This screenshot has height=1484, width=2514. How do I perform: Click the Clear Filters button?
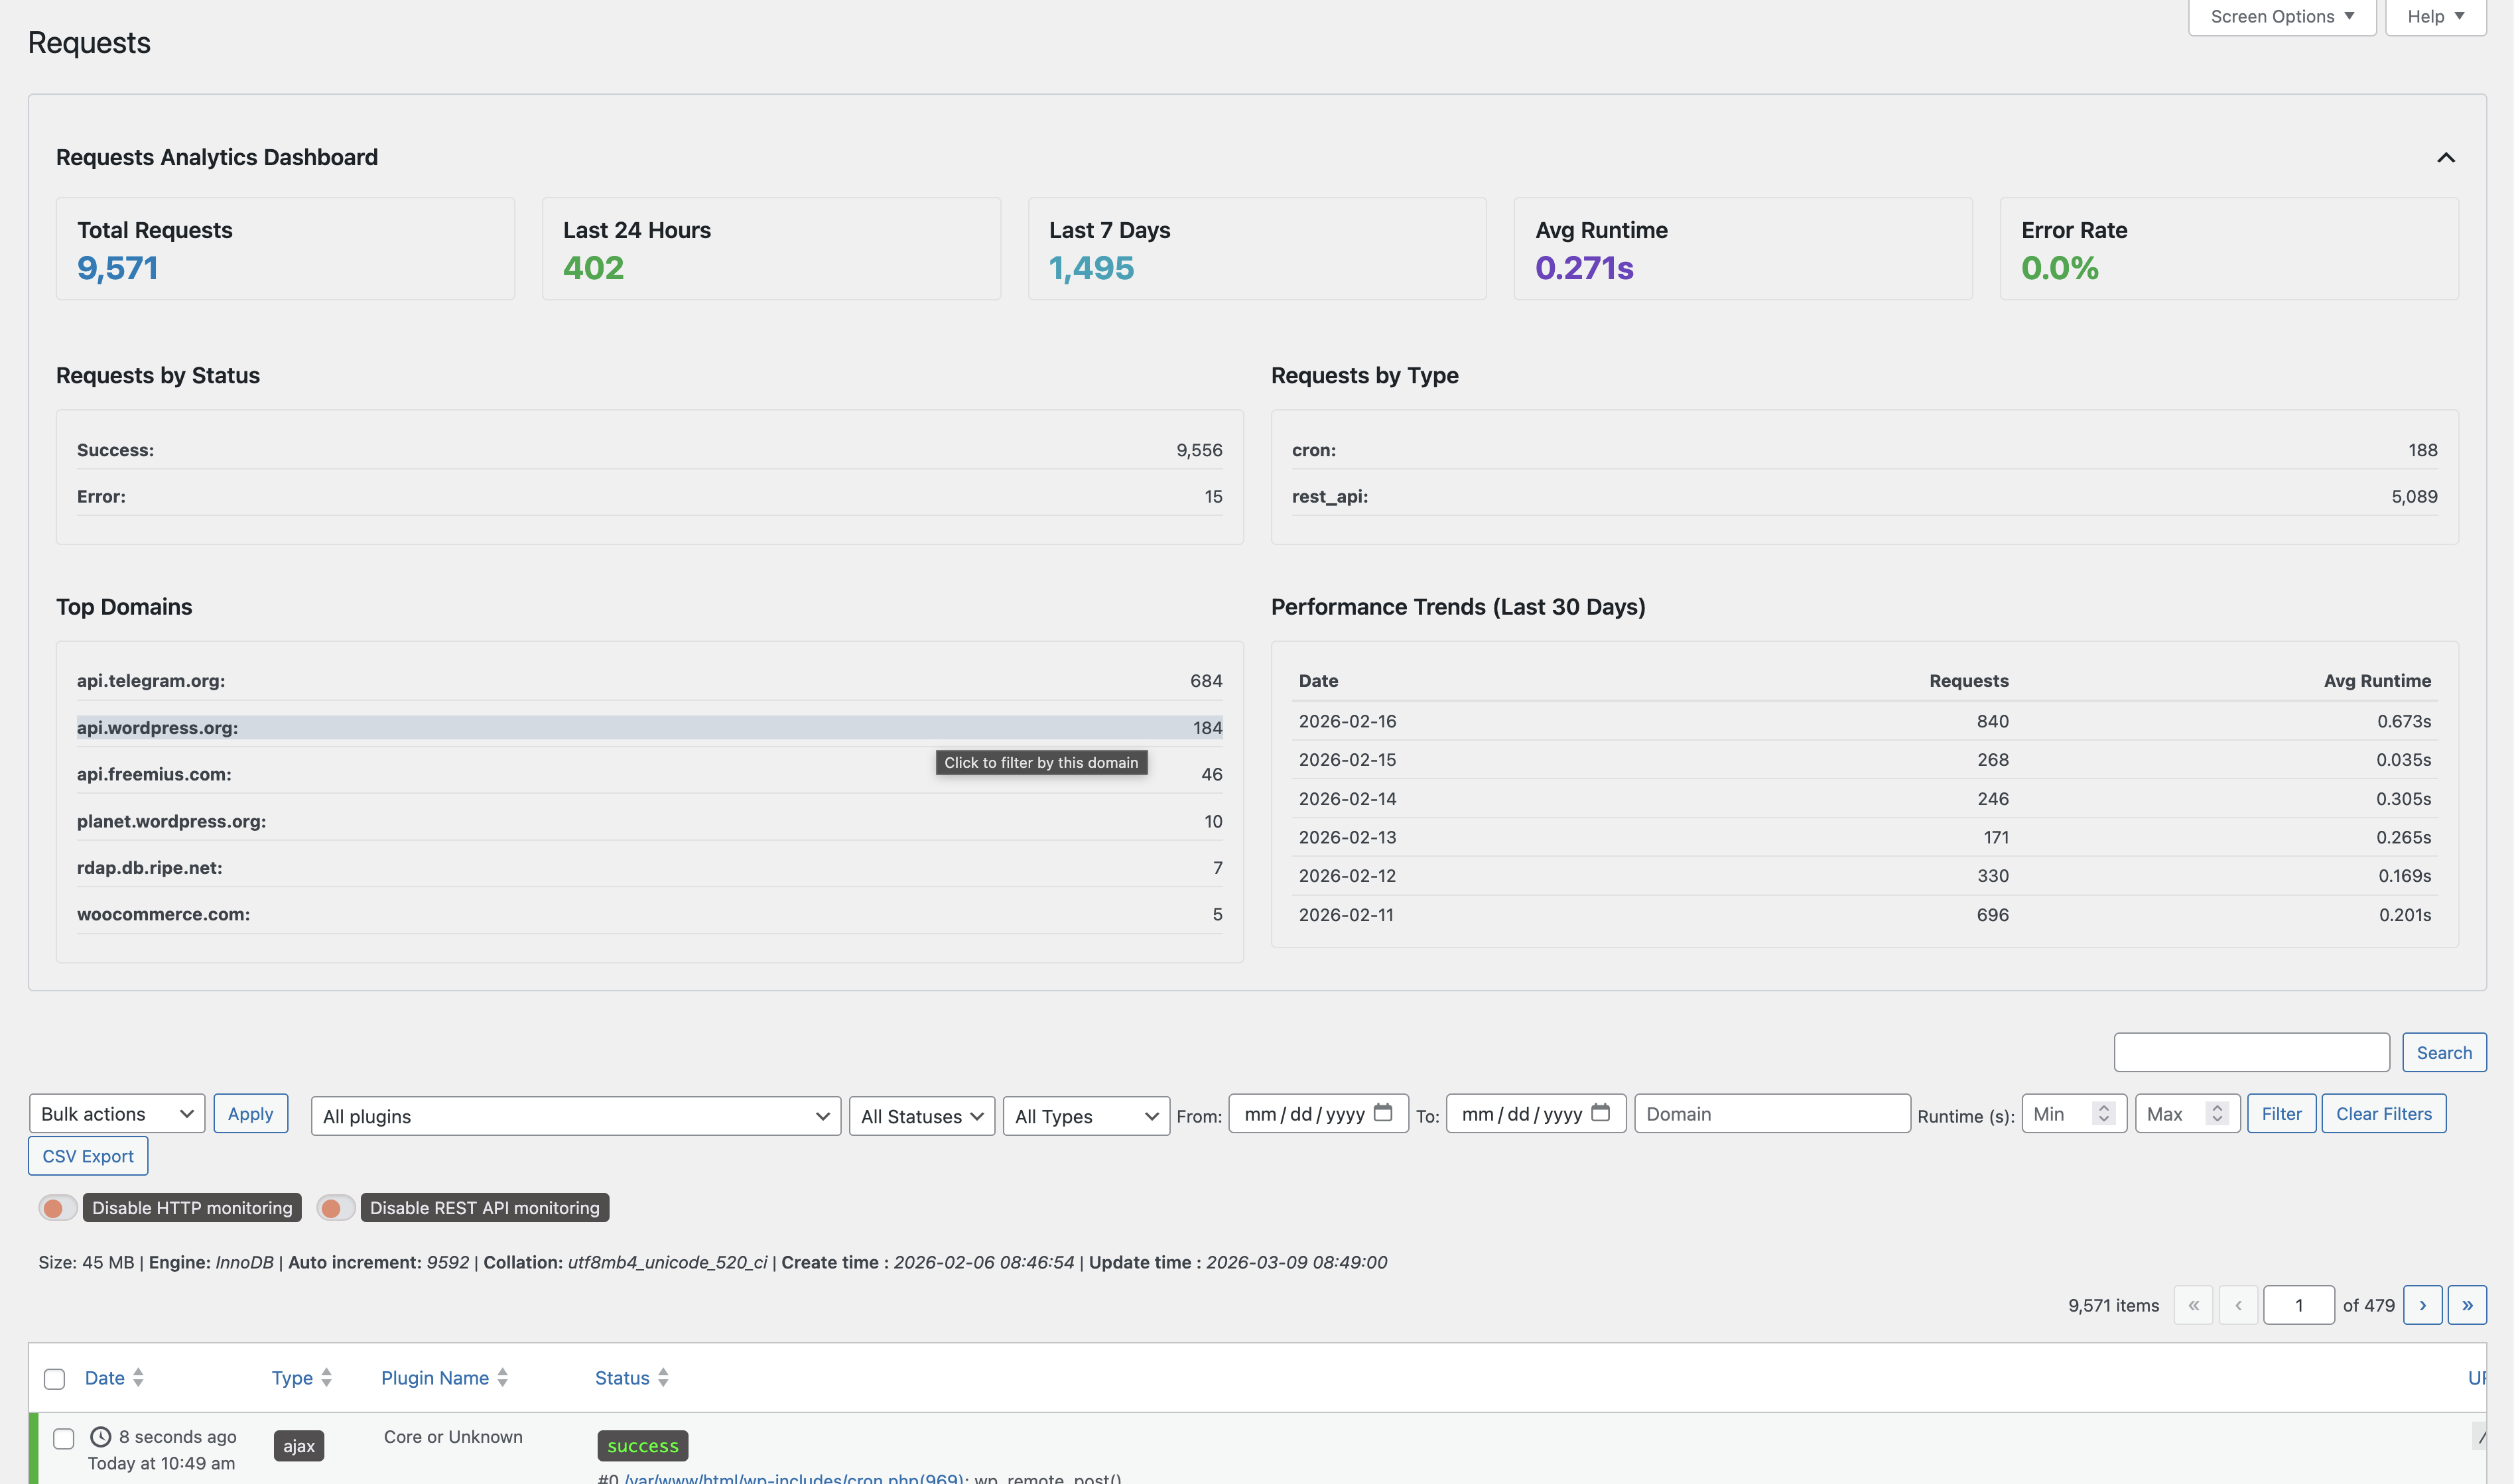[2383, 1114]
